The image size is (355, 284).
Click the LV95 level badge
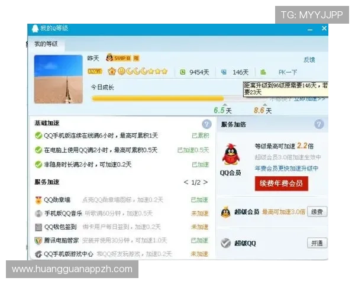(x=95, y=72)
